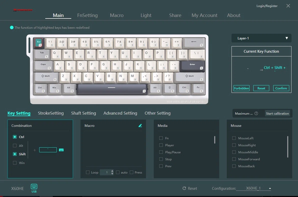Viewport: 298px width, 197px height.
Task: Click the Maximum help question mark icon
Action: pyautogui.click(x=256, y=113)
